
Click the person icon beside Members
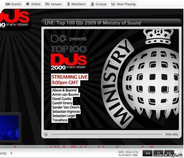[x=68, y=4]
